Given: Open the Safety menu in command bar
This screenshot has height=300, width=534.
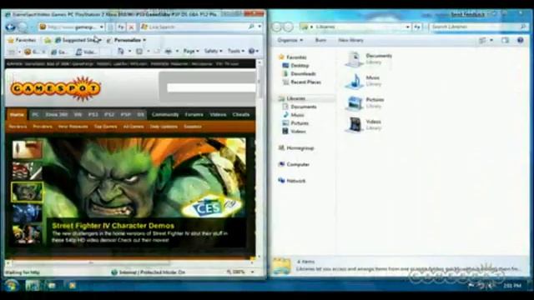Looking at the screenshot, I should (213, 51).
